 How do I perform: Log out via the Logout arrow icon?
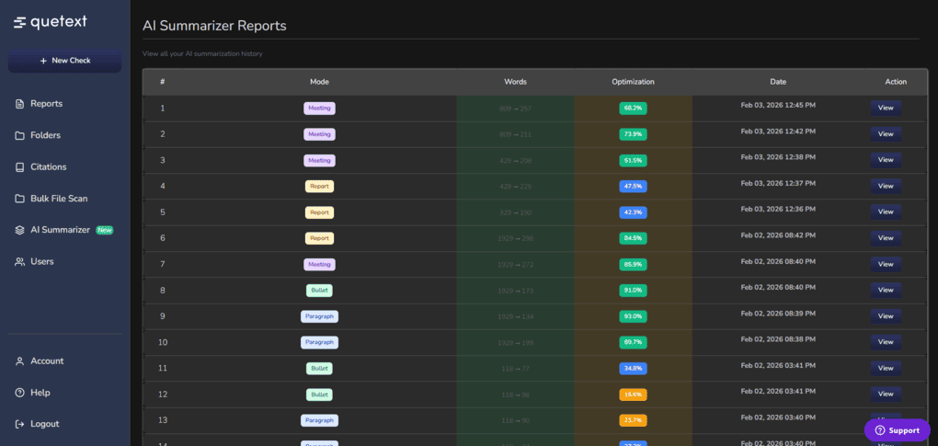(x=19, y=424)
